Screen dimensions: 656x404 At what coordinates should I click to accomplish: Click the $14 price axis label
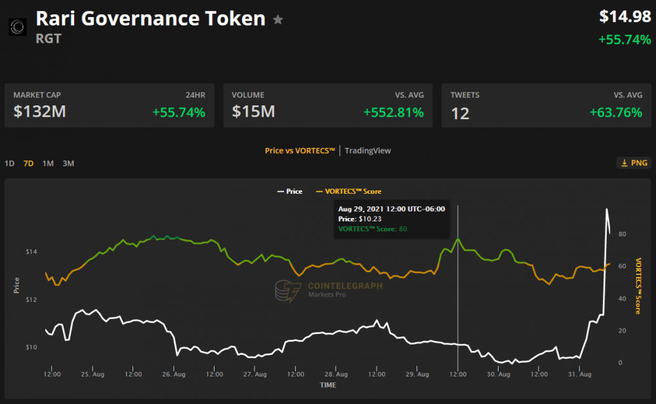31,251
